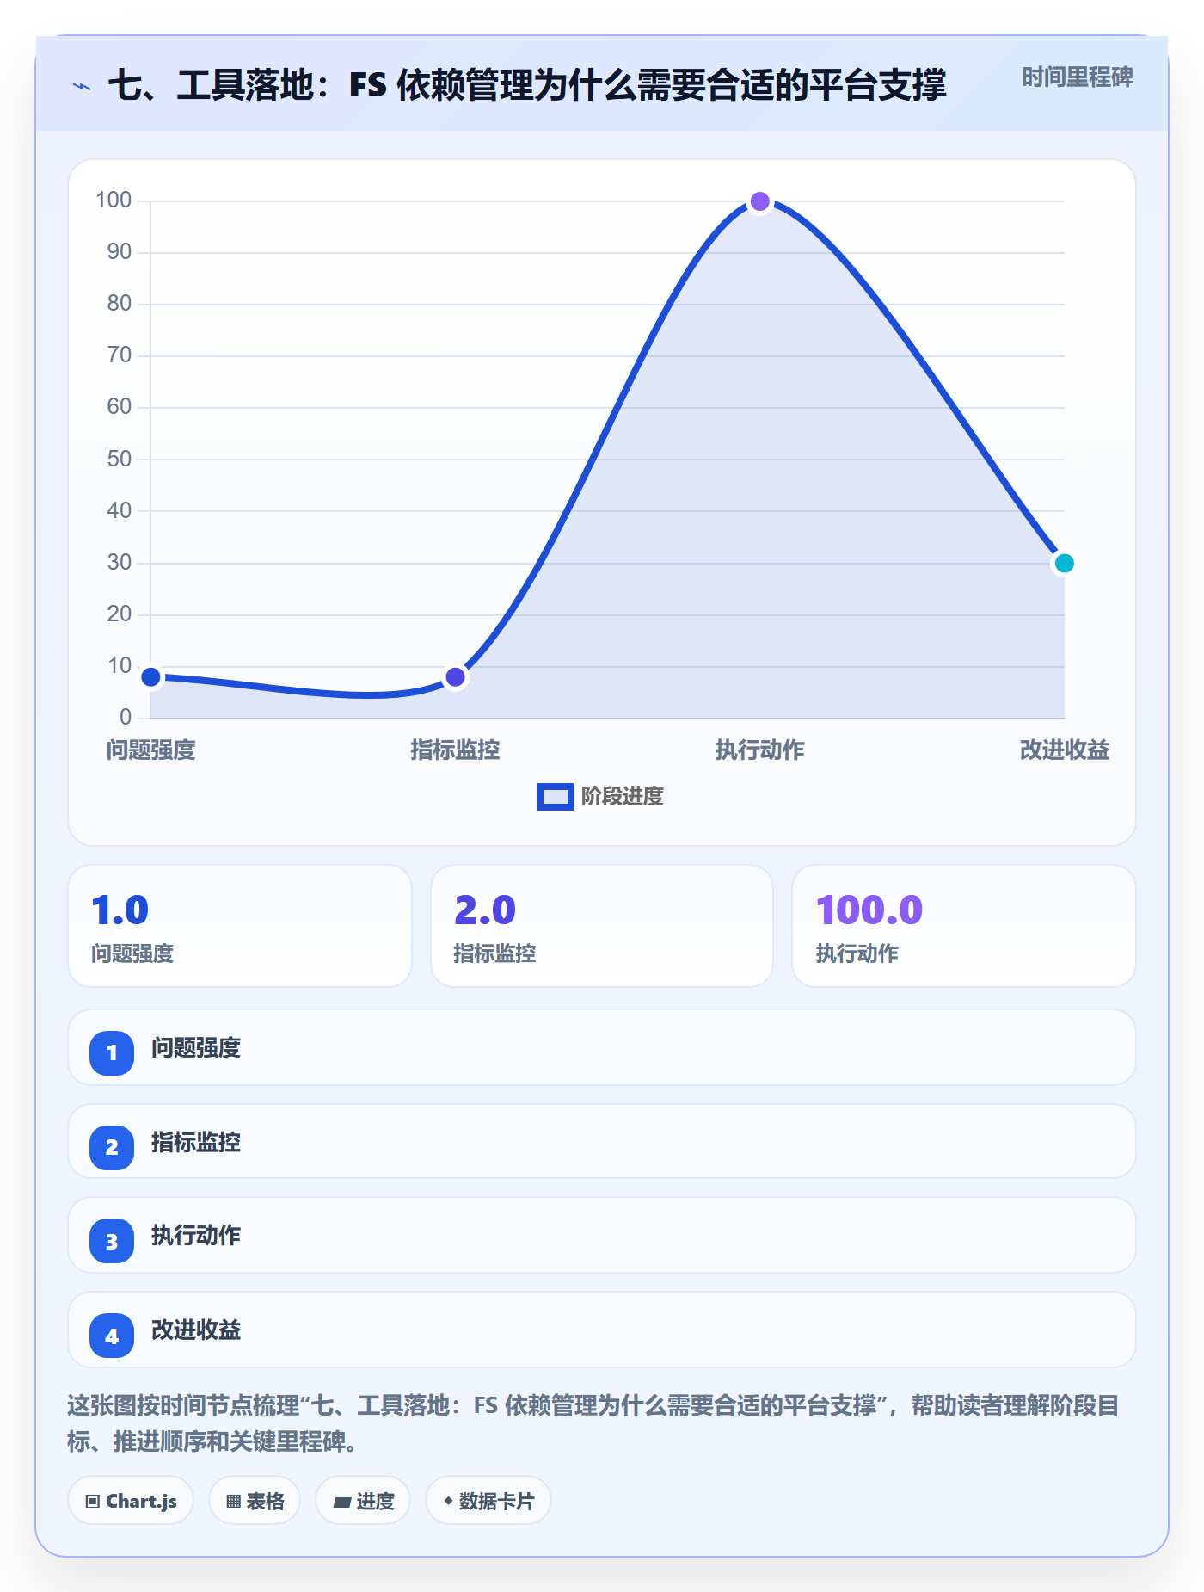Click the Chart.js tag
1204x1592 pixels.
click(x=131, y=1501)
